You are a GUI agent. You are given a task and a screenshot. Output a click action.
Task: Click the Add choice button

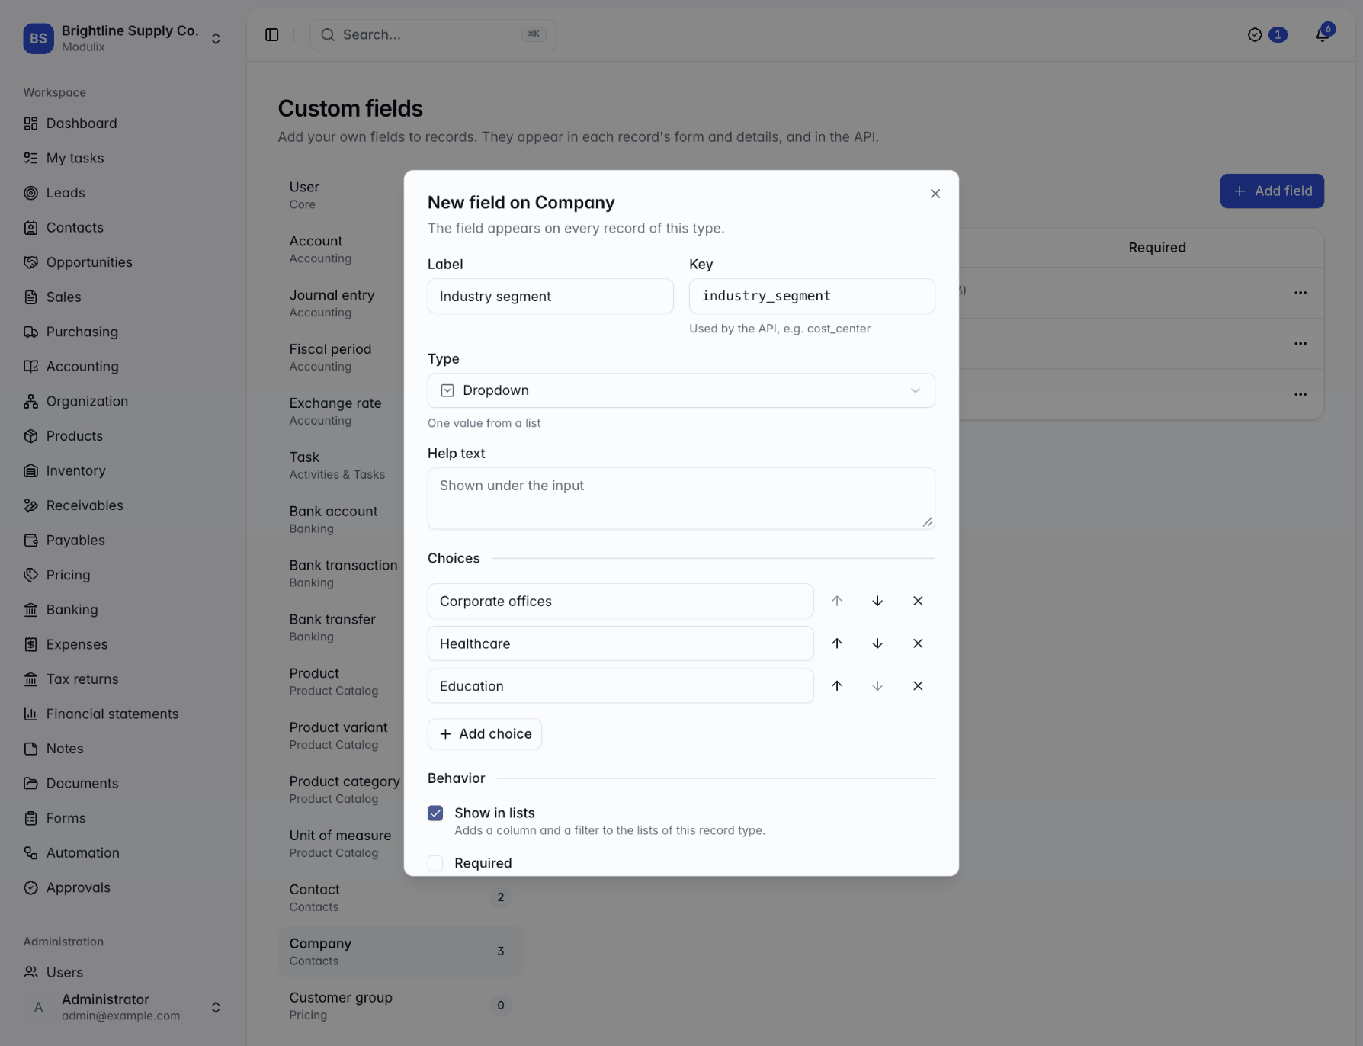pos(485,734)
